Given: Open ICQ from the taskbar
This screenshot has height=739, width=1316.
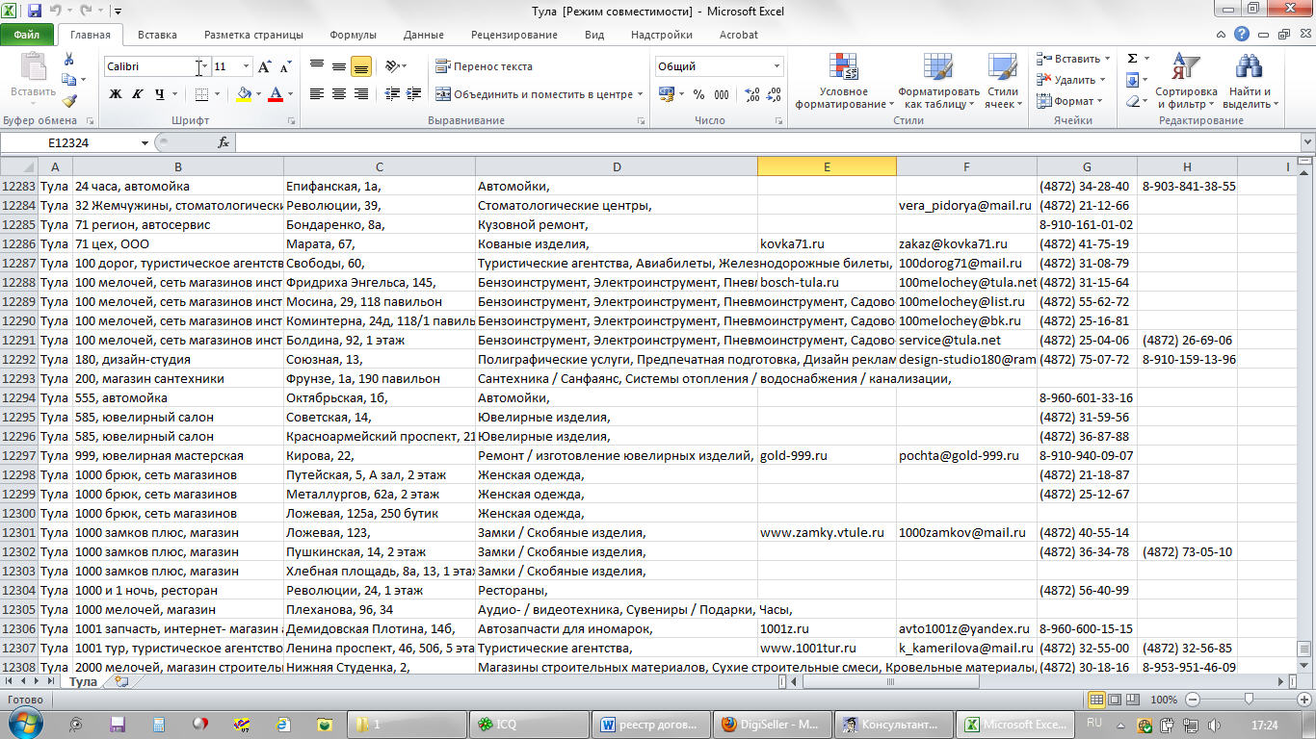Looking at the screenshot, I should pos(529,724).
